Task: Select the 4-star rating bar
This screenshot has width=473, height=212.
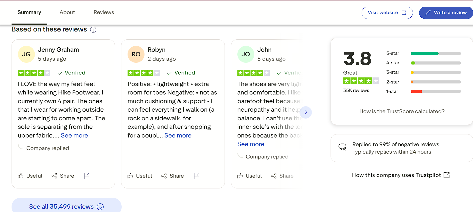Action: (x=436, y=63)
